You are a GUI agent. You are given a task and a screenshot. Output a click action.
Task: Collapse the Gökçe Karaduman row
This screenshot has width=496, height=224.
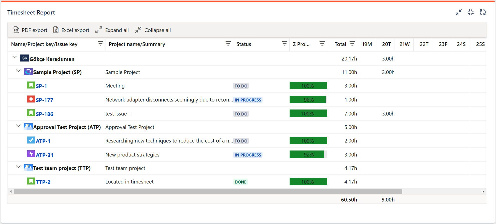15,57
